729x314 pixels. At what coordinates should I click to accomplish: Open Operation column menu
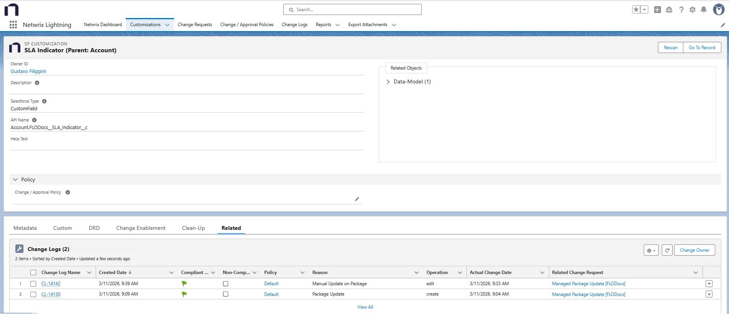click(460, 272)
